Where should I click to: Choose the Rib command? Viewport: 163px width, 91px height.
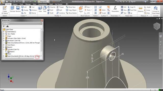pyautogui.click(x=24, y=13)
